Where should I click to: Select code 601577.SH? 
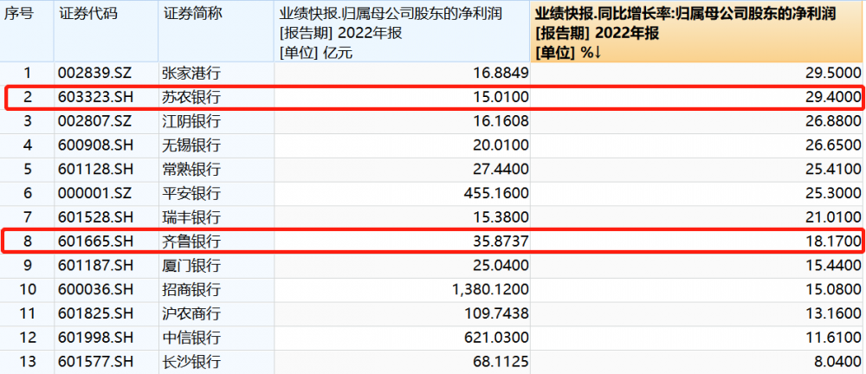(x=94, y=362)
